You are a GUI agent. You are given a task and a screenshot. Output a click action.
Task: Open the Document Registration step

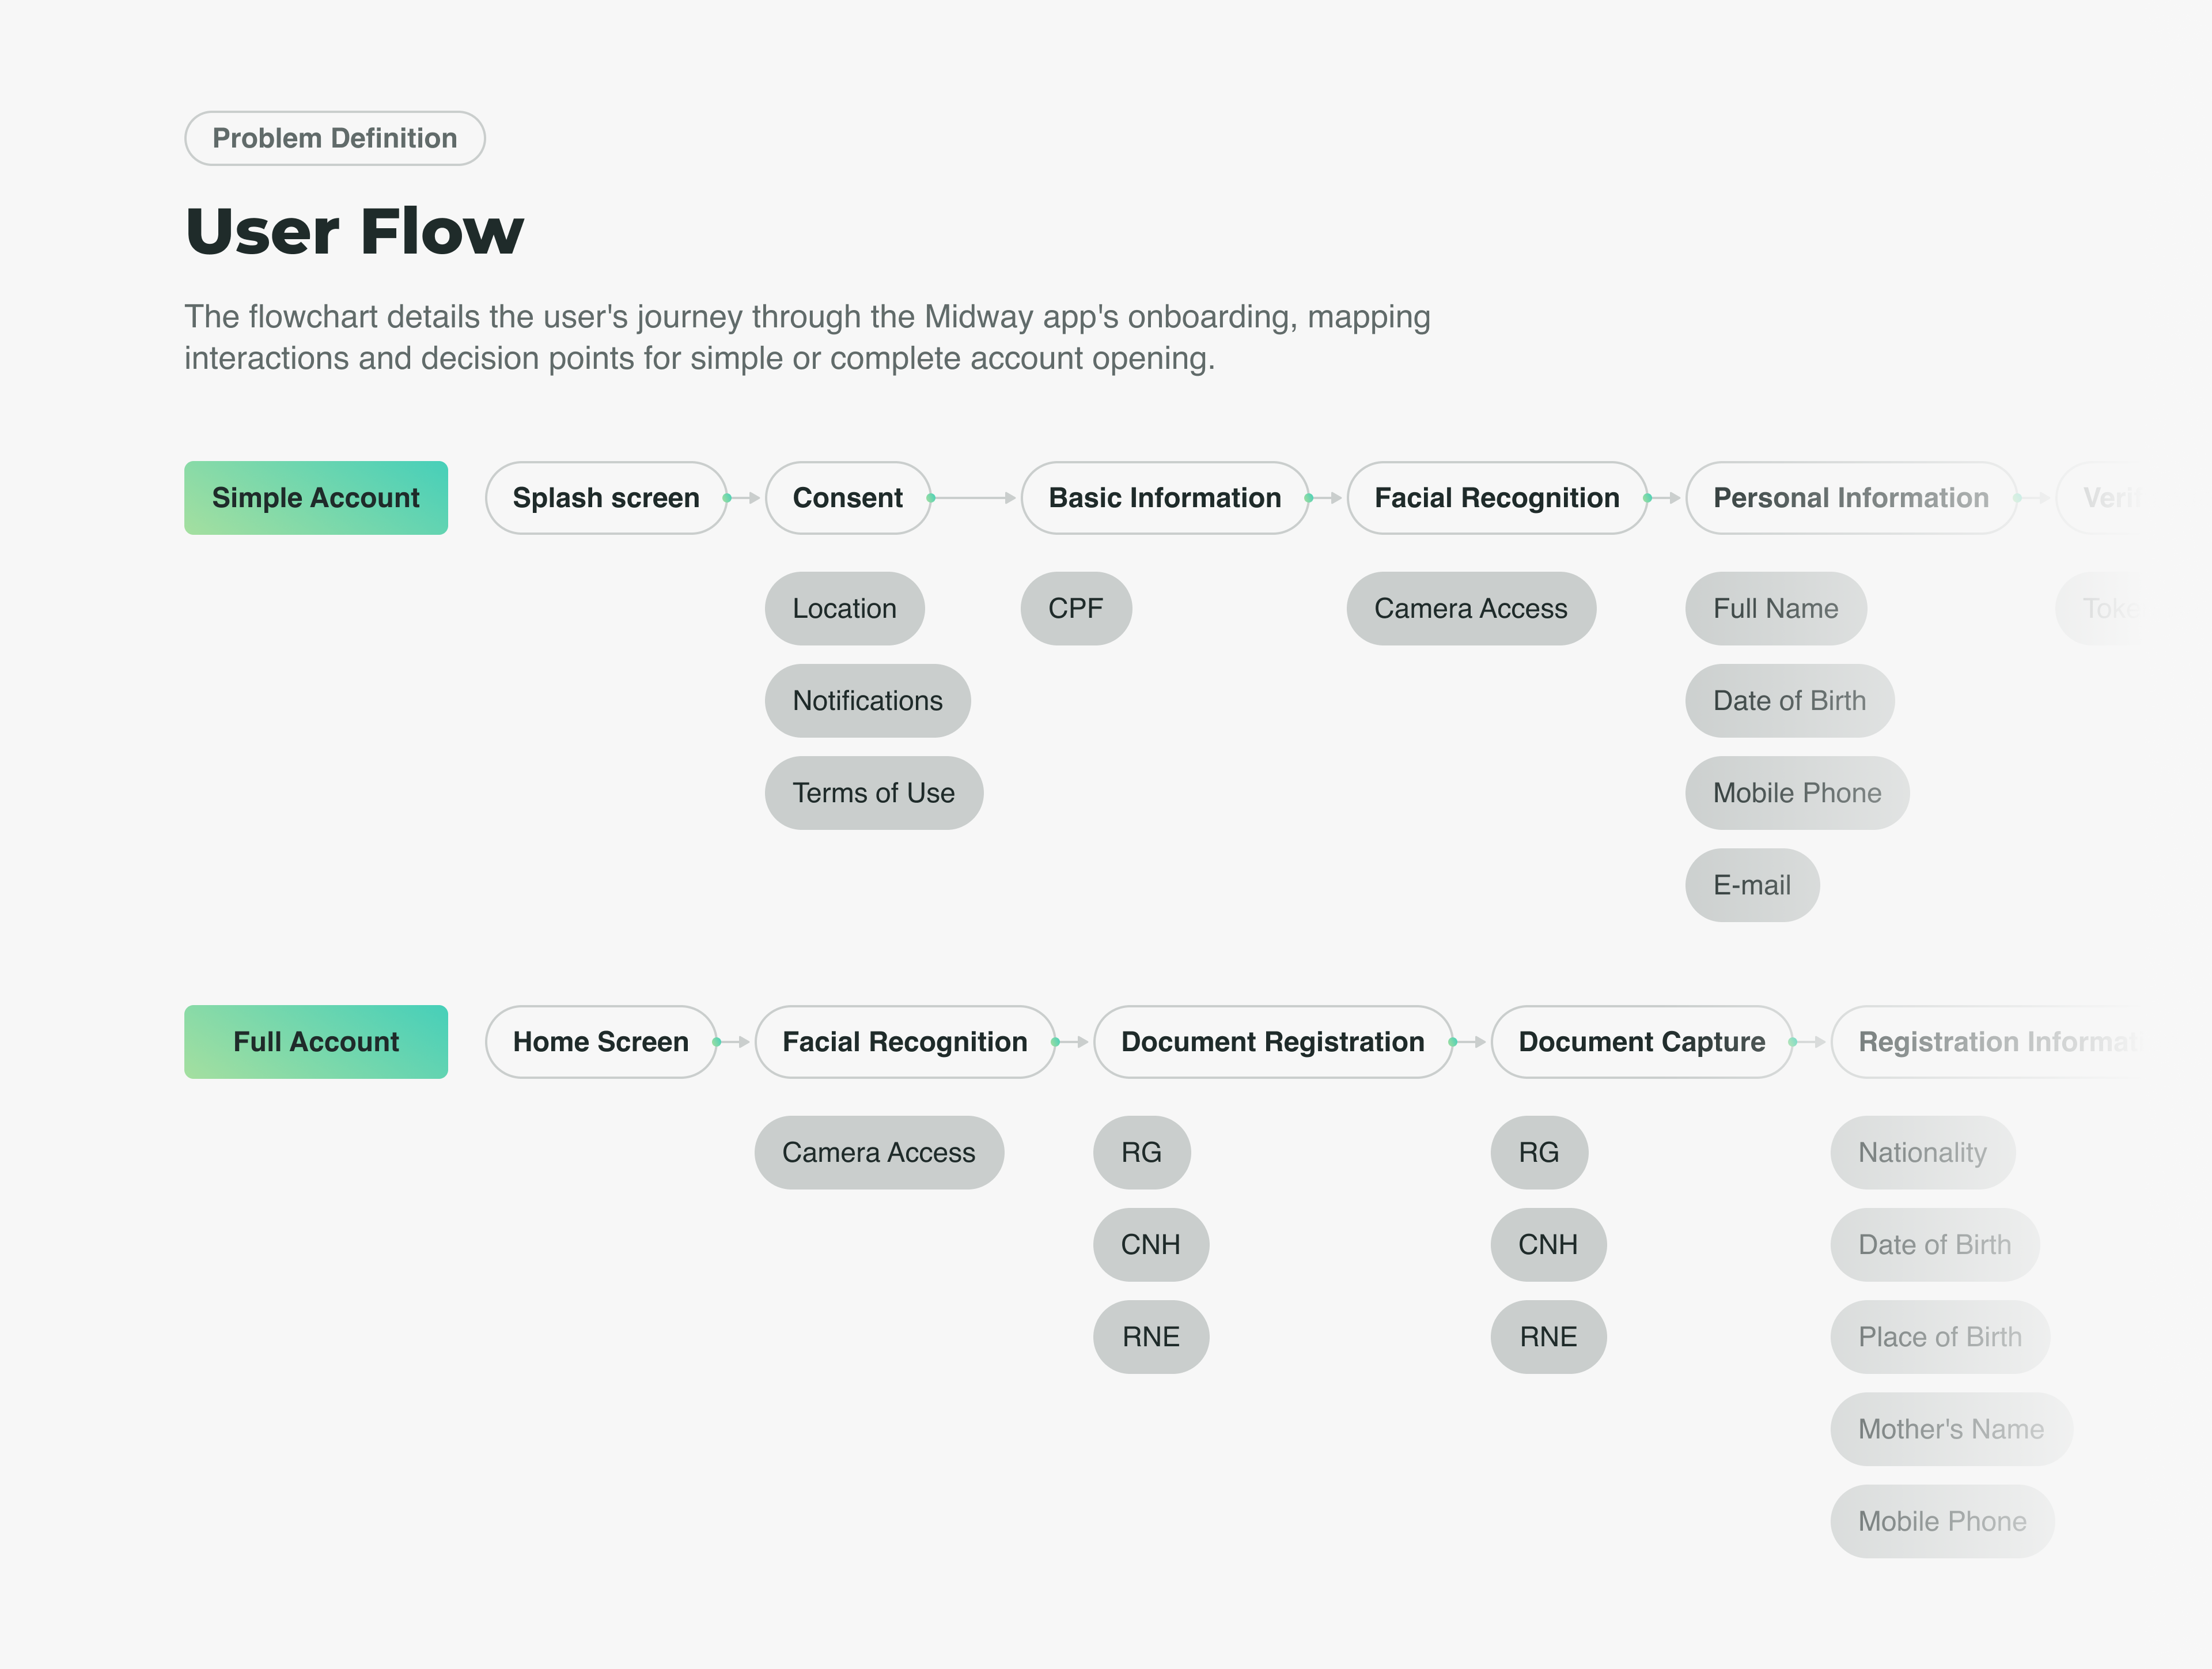tap(1272, 1041)
